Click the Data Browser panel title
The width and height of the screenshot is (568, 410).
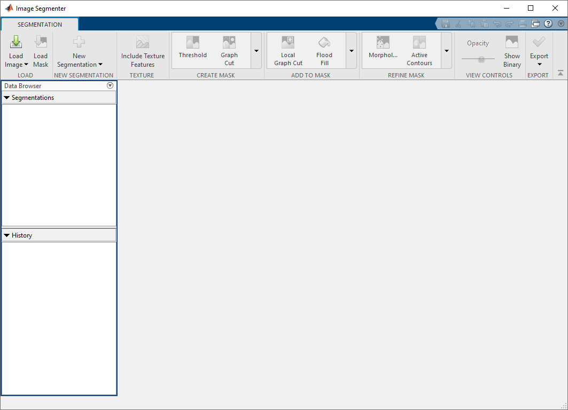[23, 86]
